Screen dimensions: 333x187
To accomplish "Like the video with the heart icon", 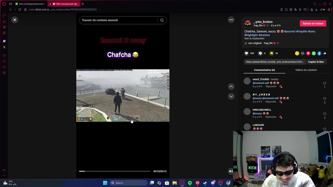I will tap(246, 53).
